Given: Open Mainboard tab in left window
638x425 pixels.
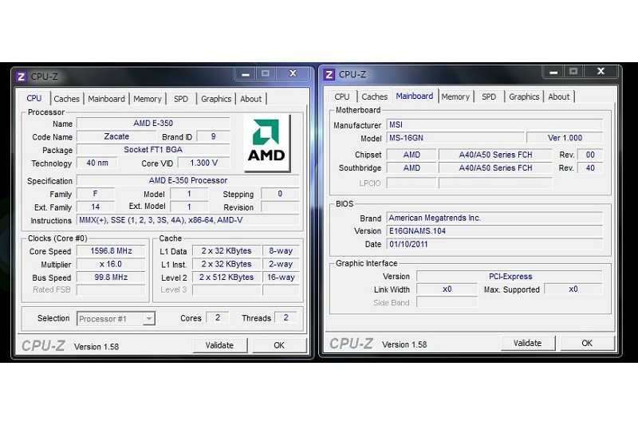Looking at the screenshot, I should point(106,99).
